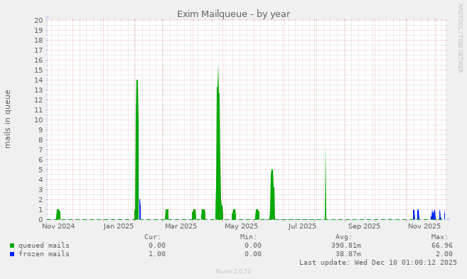Click the y-axis value 5
Screen dimensions: 467x279
(x=41, y=170)
